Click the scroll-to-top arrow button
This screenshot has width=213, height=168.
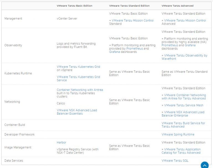pos(205,165)
